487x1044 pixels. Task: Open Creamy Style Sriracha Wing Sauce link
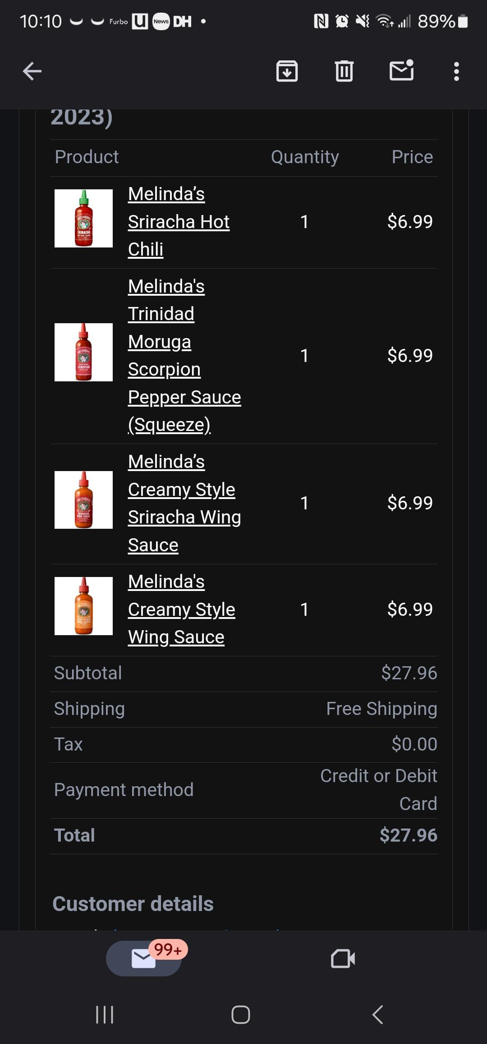pos(184,503)
